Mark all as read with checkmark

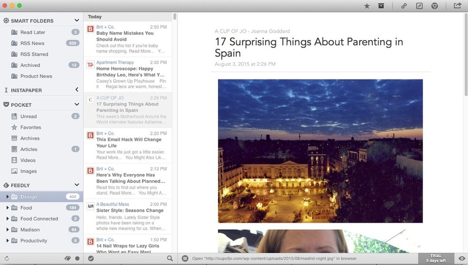pyautogui.click(x=91, y=259)
